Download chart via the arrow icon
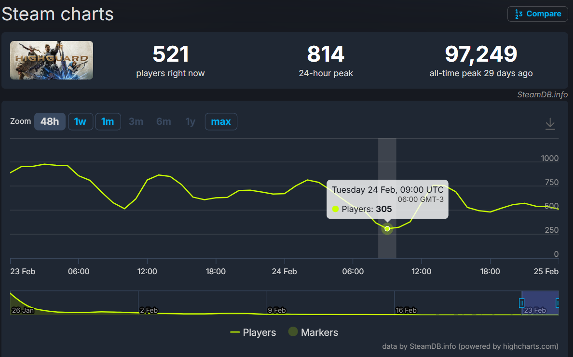Viewport: 573px width, 357px height. point(550,124)
